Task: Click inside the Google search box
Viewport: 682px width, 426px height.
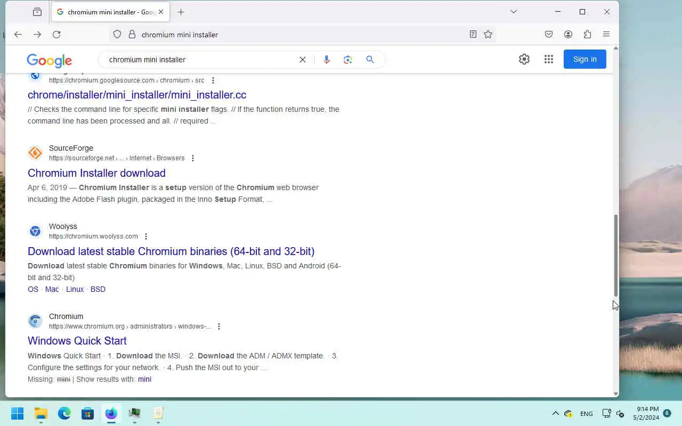Action: (x=200, y=60)
